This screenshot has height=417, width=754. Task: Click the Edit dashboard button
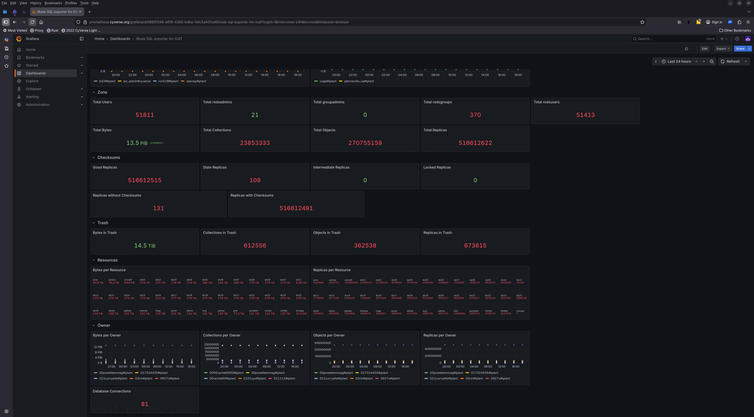pyautogui.click(x=704, y=48)
